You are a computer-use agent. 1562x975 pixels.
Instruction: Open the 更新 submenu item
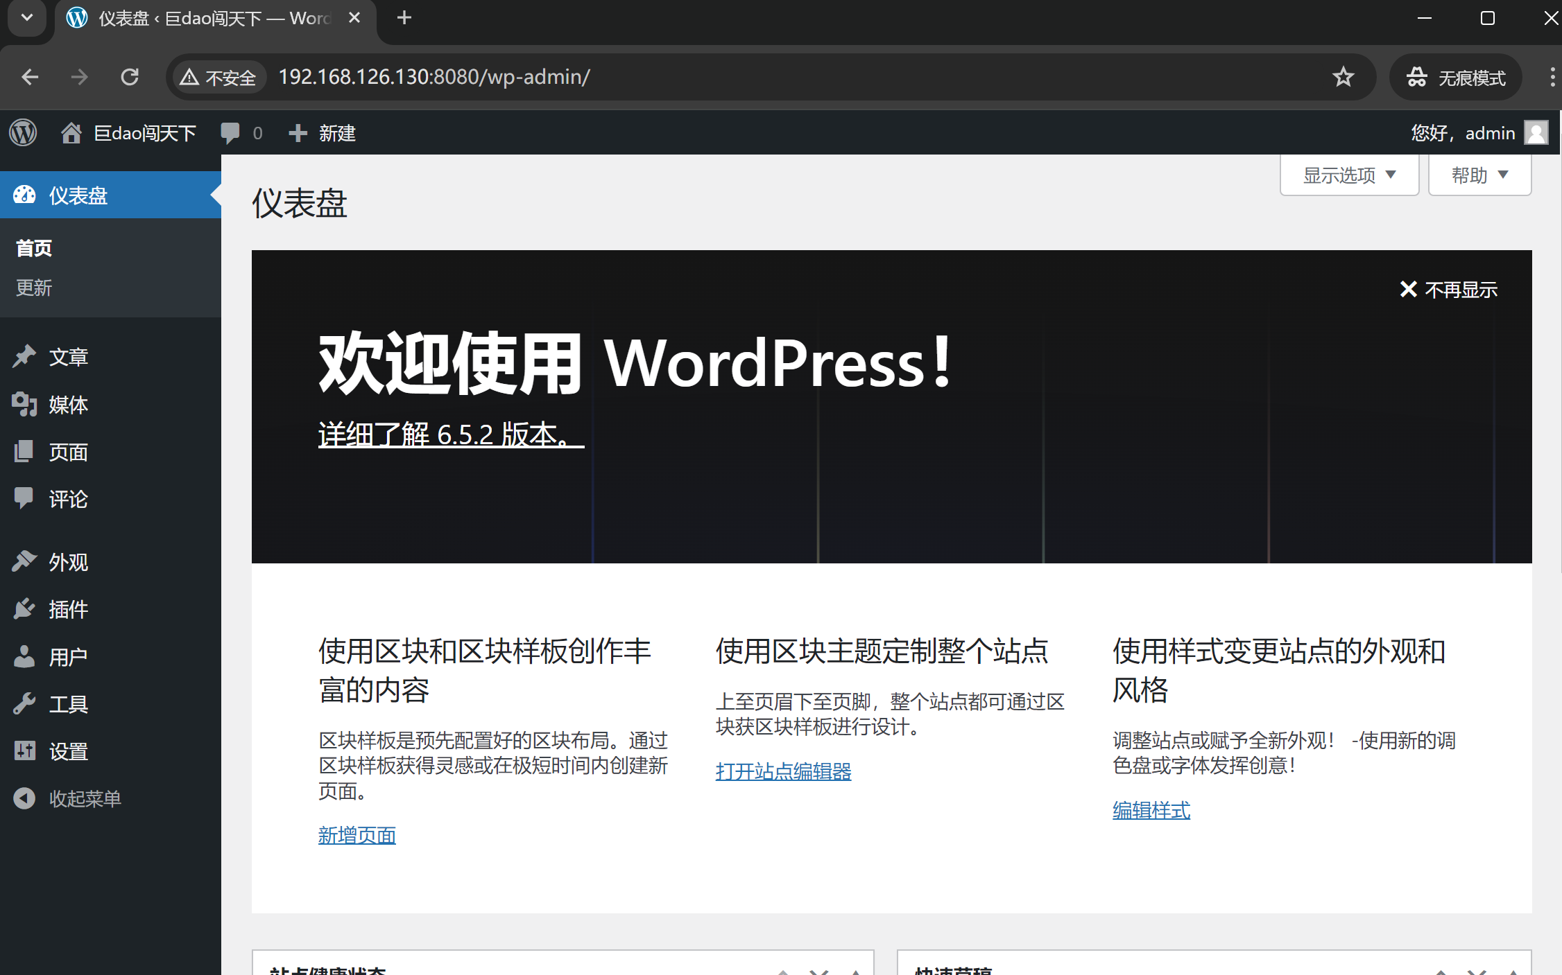(34, 288)
